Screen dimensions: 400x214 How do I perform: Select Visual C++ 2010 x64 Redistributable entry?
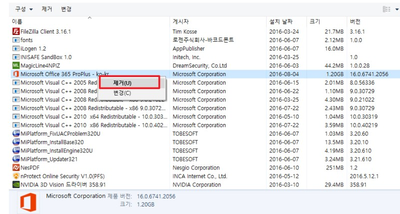[x=94, y=116]
